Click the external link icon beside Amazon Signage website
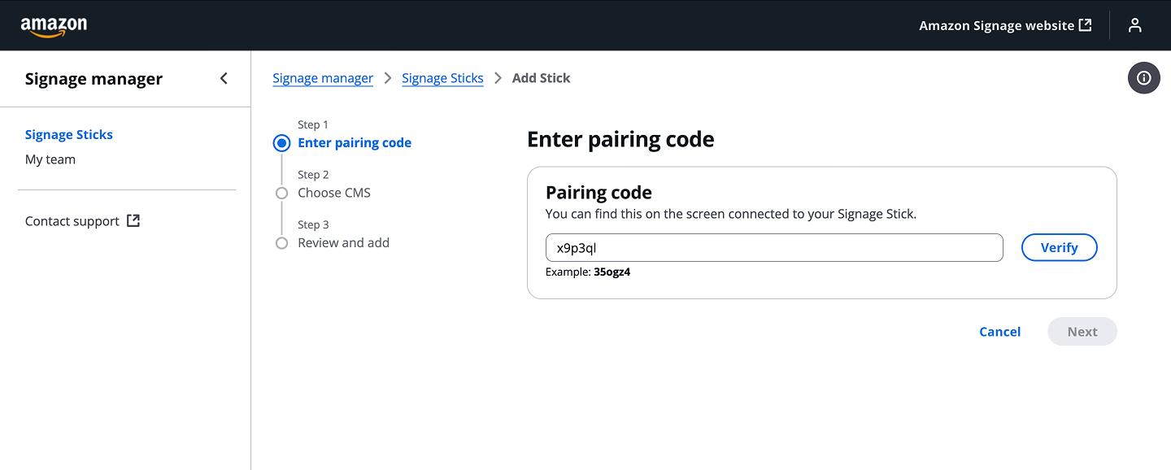This screenshot has height=470, width=1171. (1085, 24)
